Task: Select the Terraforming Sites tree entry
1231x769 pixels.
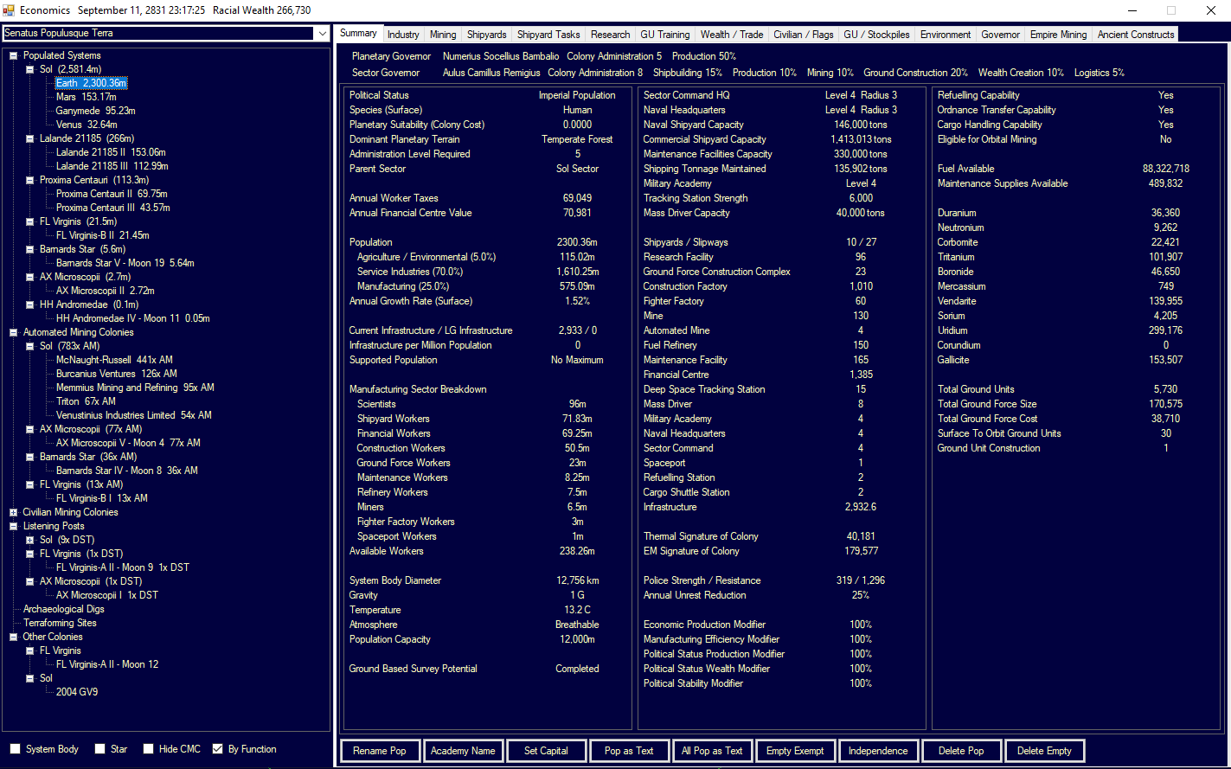Action: click(60, 623)
